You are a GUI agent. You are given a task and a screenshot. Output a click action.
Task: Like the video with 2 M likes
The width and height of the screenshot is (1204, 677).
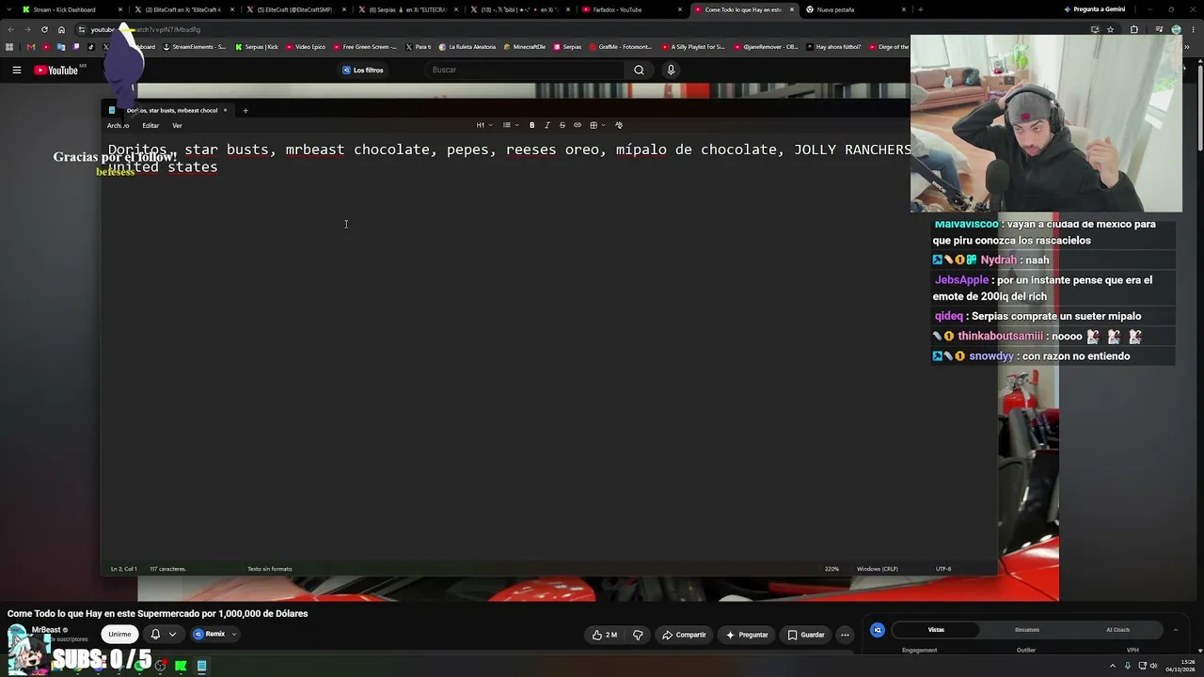click(x=605, y=635)
